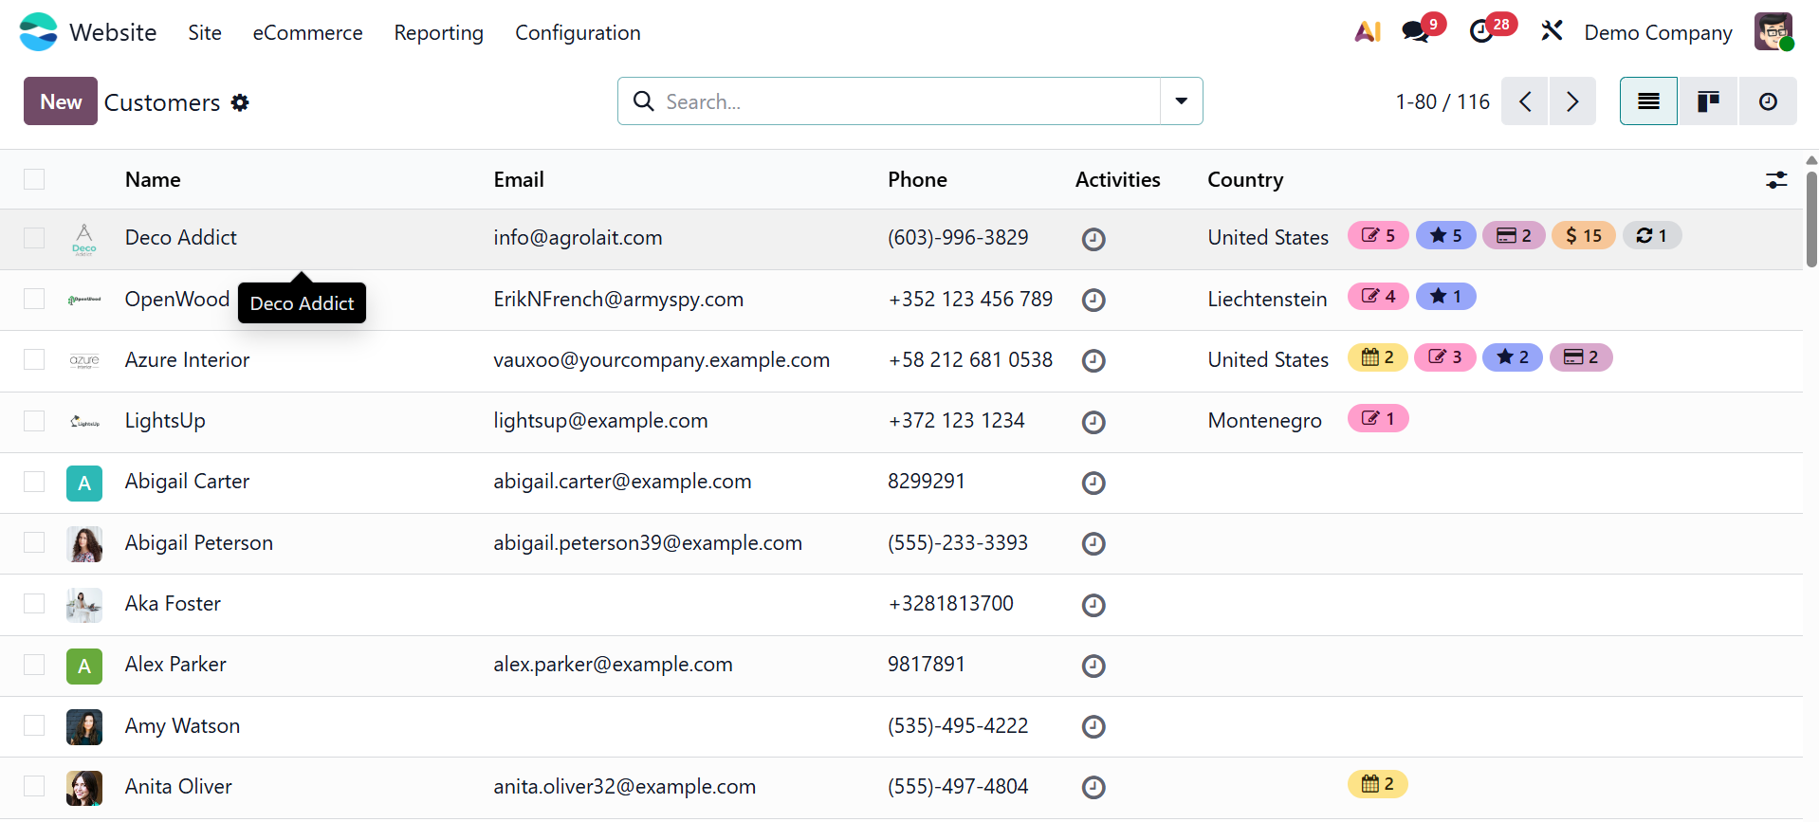
Task: Toggle the select-all header checkbox
Action: 34,180
